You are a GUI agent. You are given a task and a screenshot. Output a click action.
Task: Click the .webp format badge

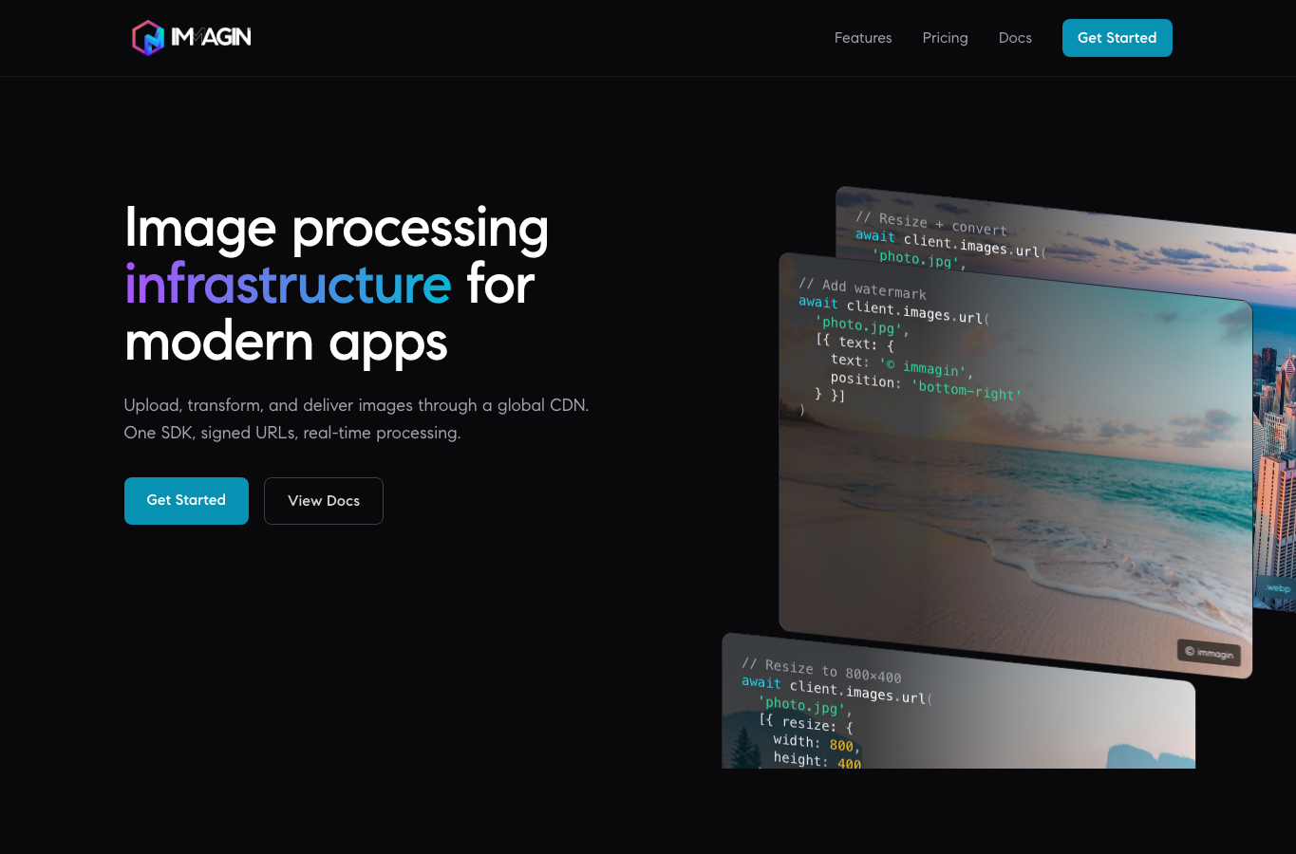(1278, 588)
